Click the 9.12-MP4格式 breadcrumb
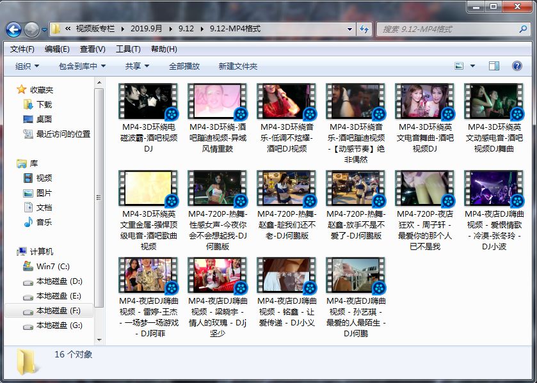537x383 pixels. coord(236,29)
